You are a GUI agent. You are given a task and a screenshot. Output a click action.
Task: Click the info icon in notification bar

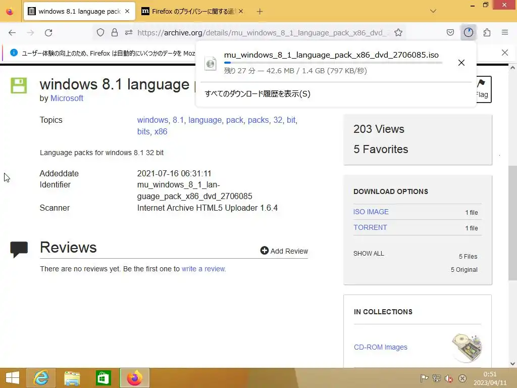[14, 53]
